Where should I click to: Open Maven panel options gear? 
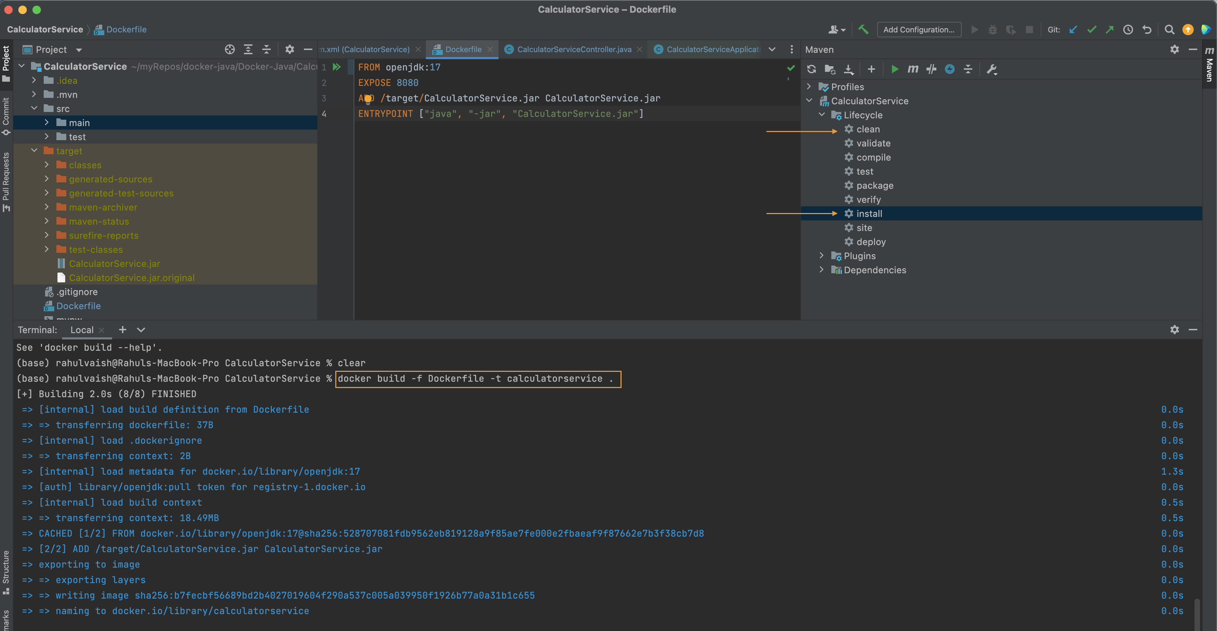(1174, 50)
